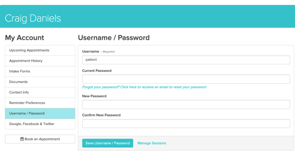This screenshot has height=156, width=295.
Task: Click into the New Password field
Action: [186, 104]
